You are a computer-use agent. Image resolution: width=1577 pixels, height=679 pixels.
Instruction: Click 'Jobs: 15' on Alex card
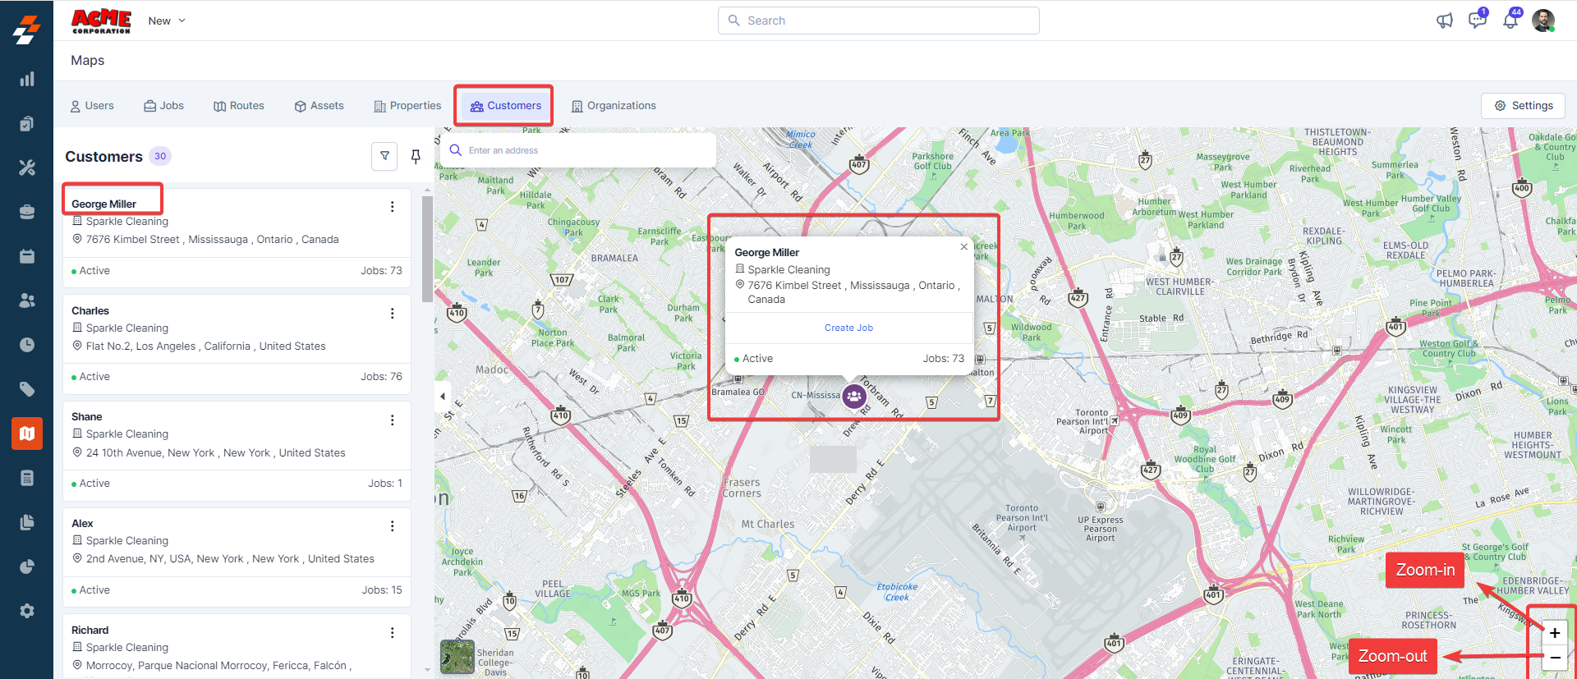382,590
